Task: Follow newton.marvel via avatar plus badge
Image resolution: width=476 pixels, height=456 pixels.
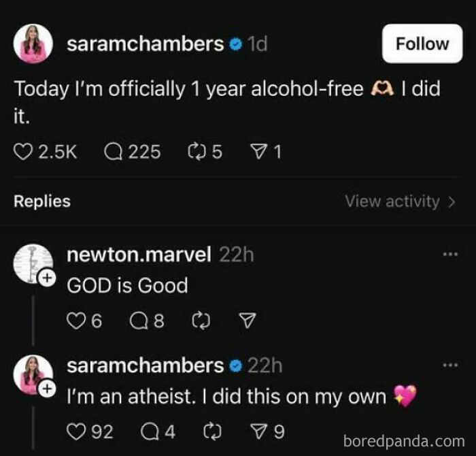Action: [x=47, y=278]
